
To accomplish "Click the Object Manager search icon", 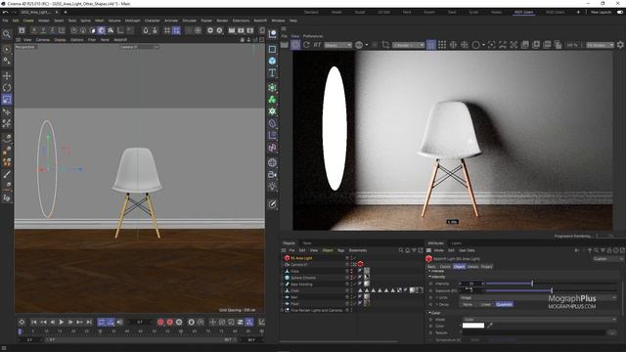I will pyautogui.click(x=401, y=250).
